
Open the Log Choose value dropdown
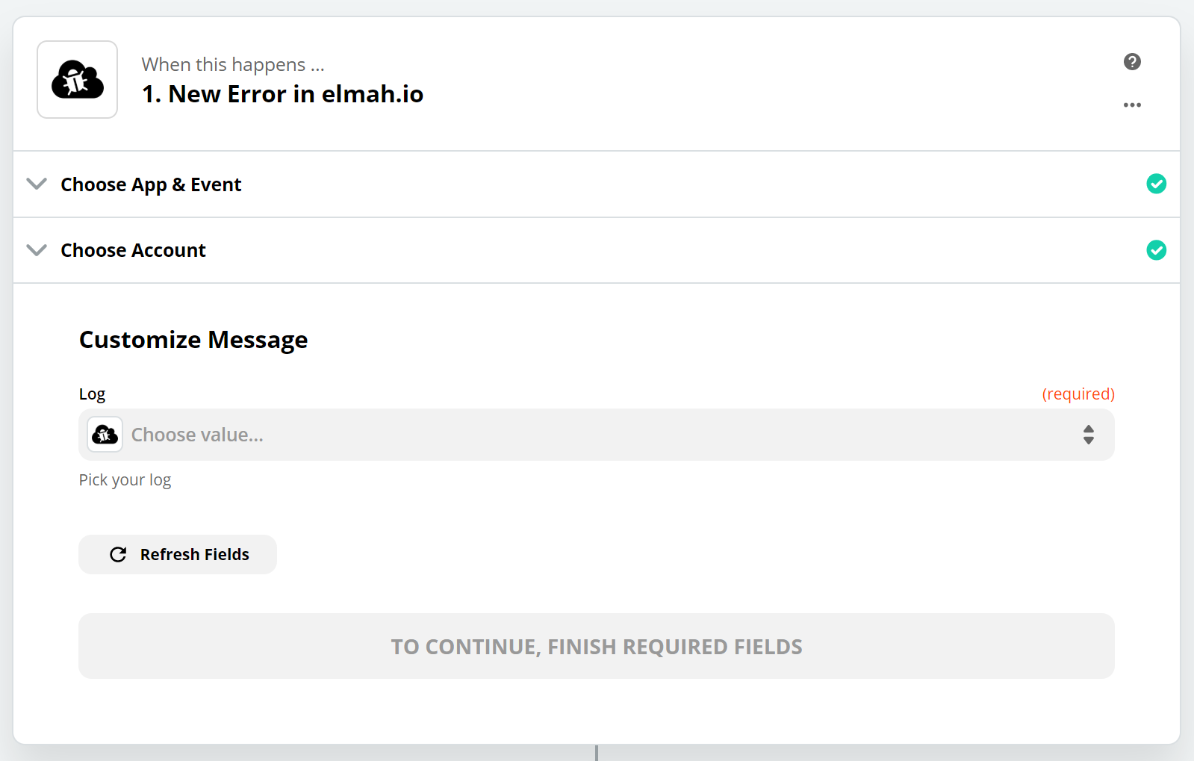(x=597, y=435)
